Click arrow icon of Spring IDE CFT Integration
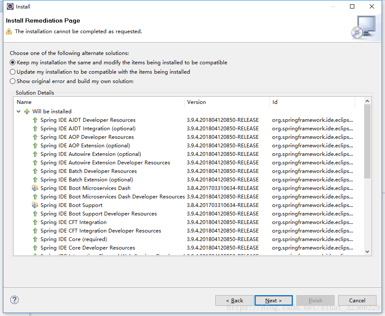 pos(35,222)
